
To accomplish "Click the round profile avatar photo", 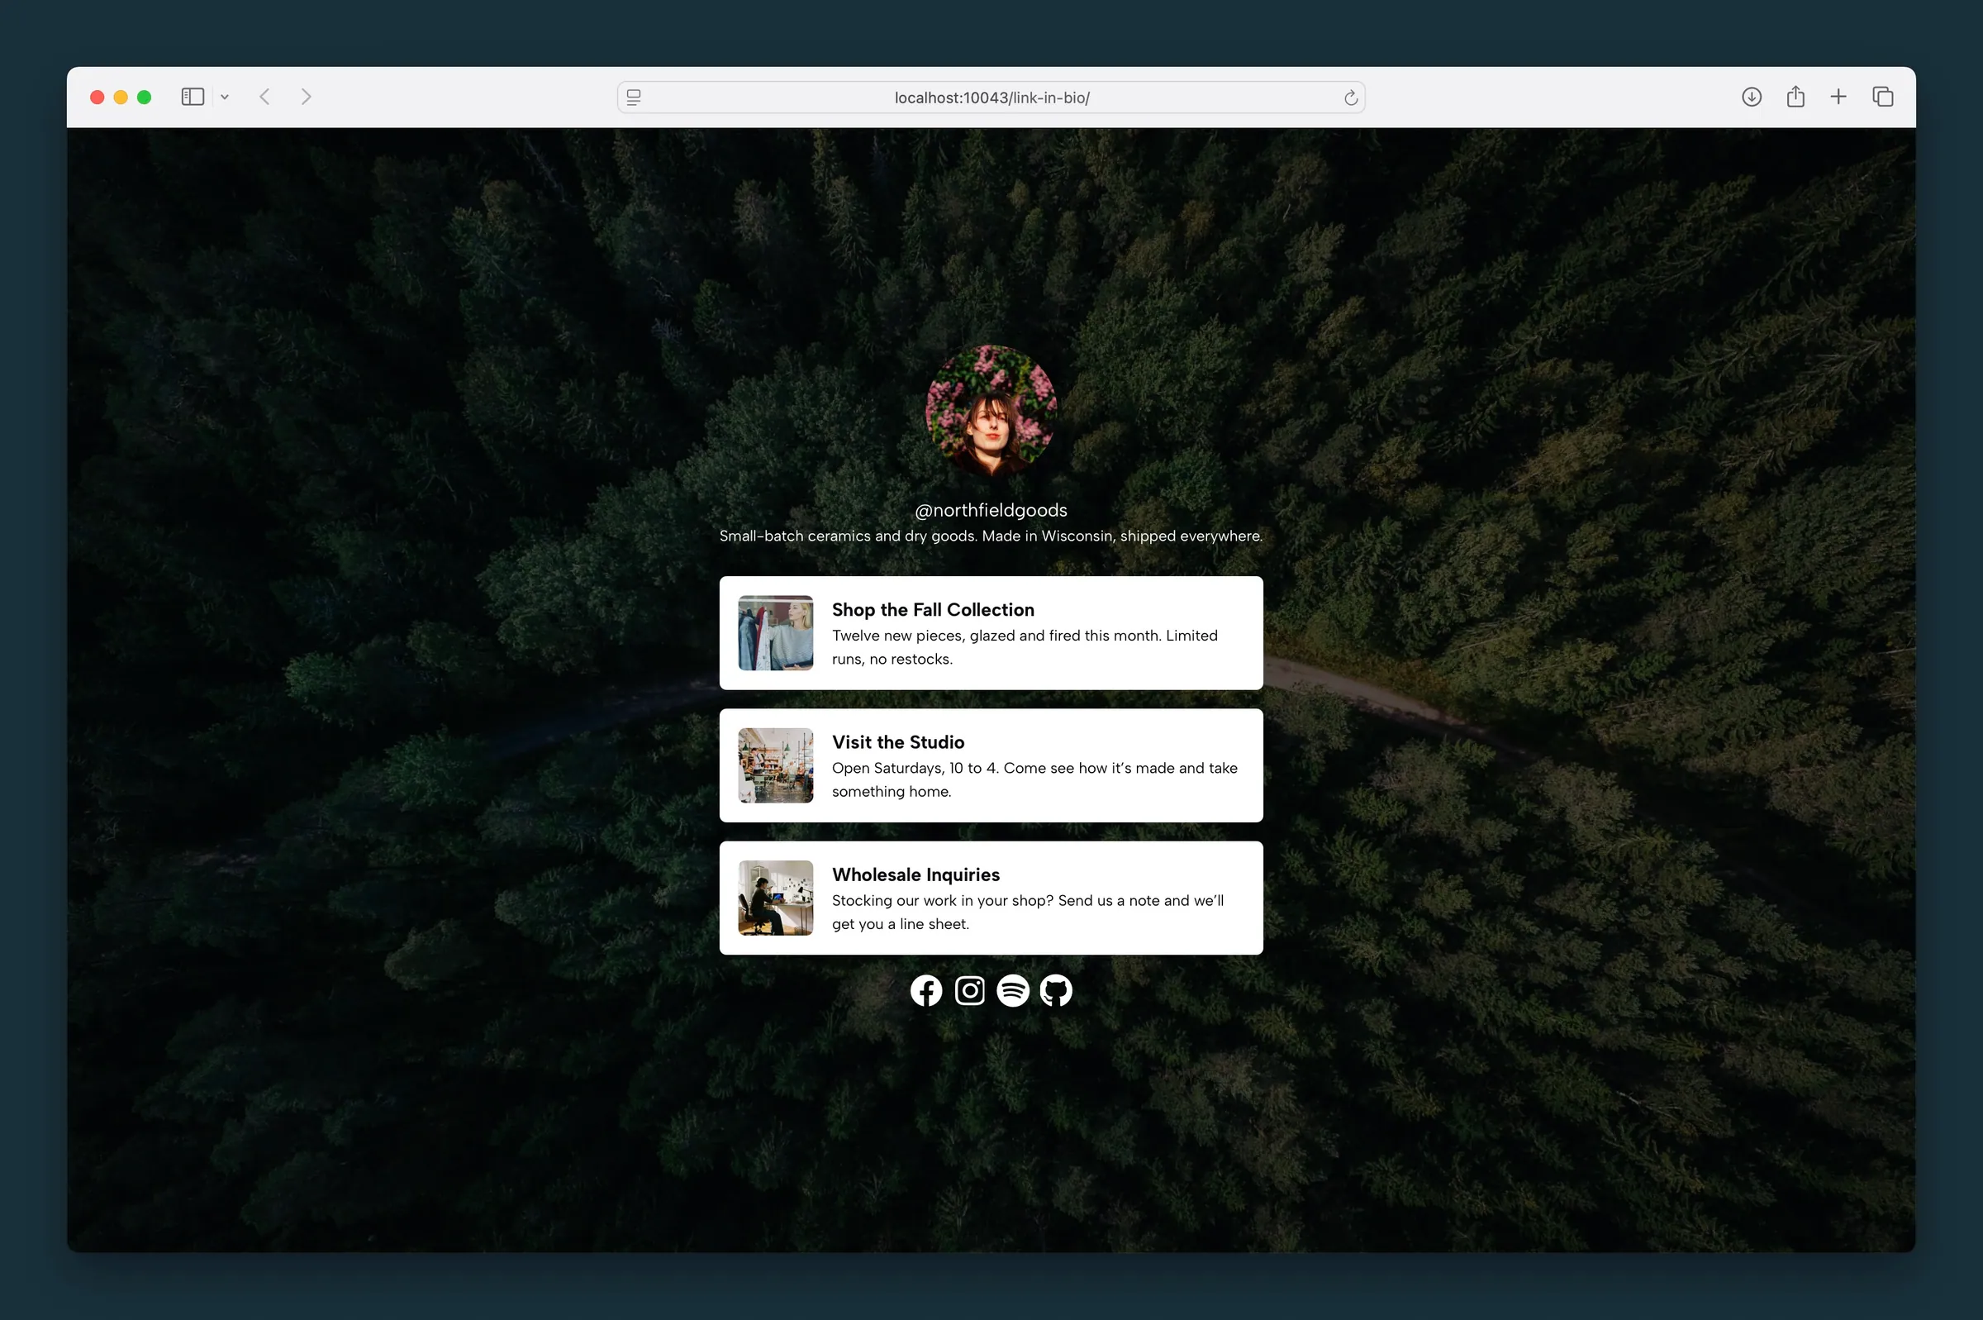I will (x=991, y=411).
